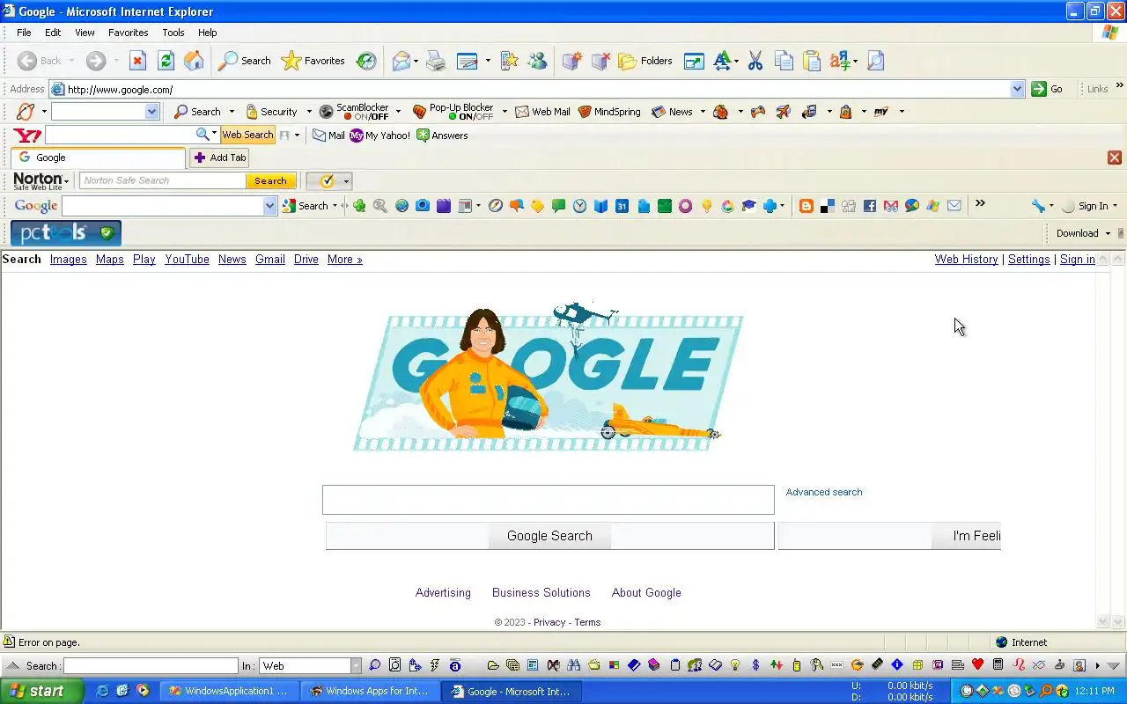Open the Folders toolbar button
1127x704 pixels.
[x=646, y=61]
